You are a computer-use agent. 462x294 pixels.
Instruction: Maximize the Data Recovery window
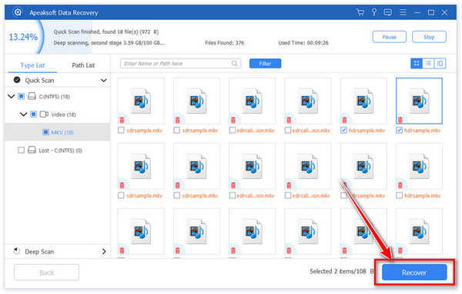pyautogui.click(x=431, y=12)
